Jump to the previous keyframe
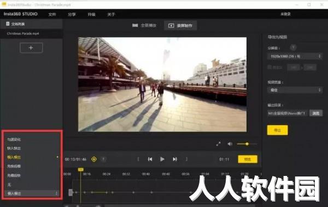 click(150, 159)
